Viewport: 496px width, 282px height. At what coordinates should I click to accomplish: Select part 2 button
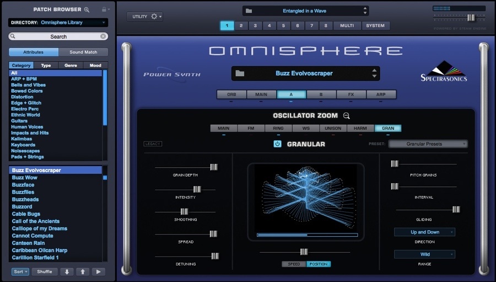[241, 26]
